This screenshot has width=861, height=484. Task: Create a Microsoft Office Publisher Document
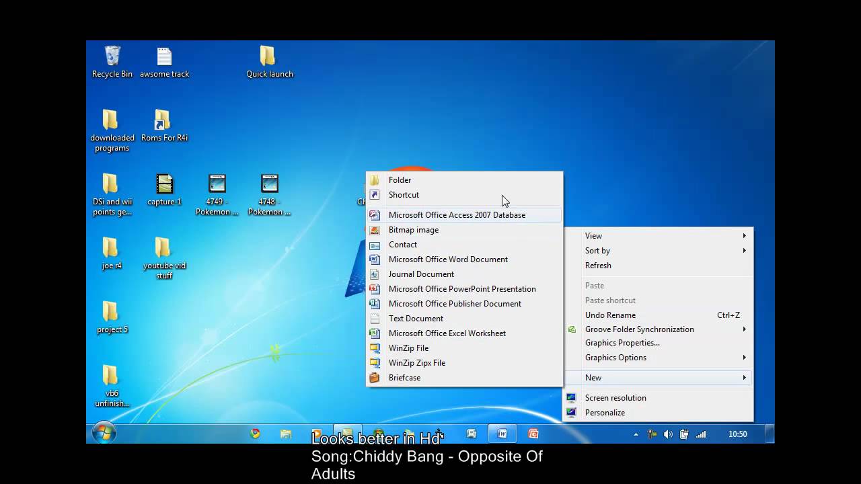tap(464, 304)
